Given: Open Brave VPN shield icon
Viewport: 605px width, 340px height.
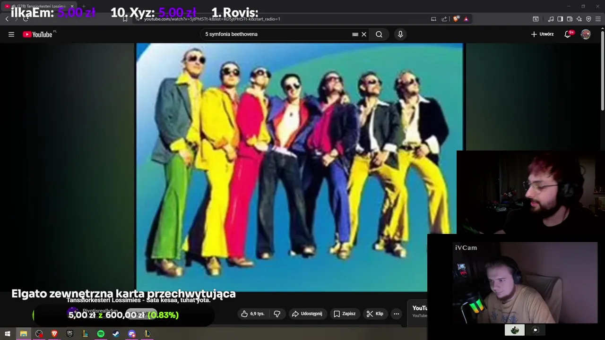Looking at the screenshot, I should pyautogui.click(x=588, y=19).
